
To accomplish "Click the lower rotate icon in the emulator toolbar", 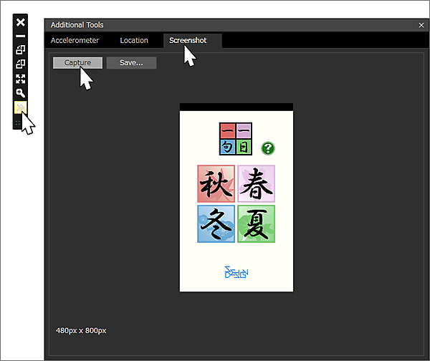I will click(20, 64).
